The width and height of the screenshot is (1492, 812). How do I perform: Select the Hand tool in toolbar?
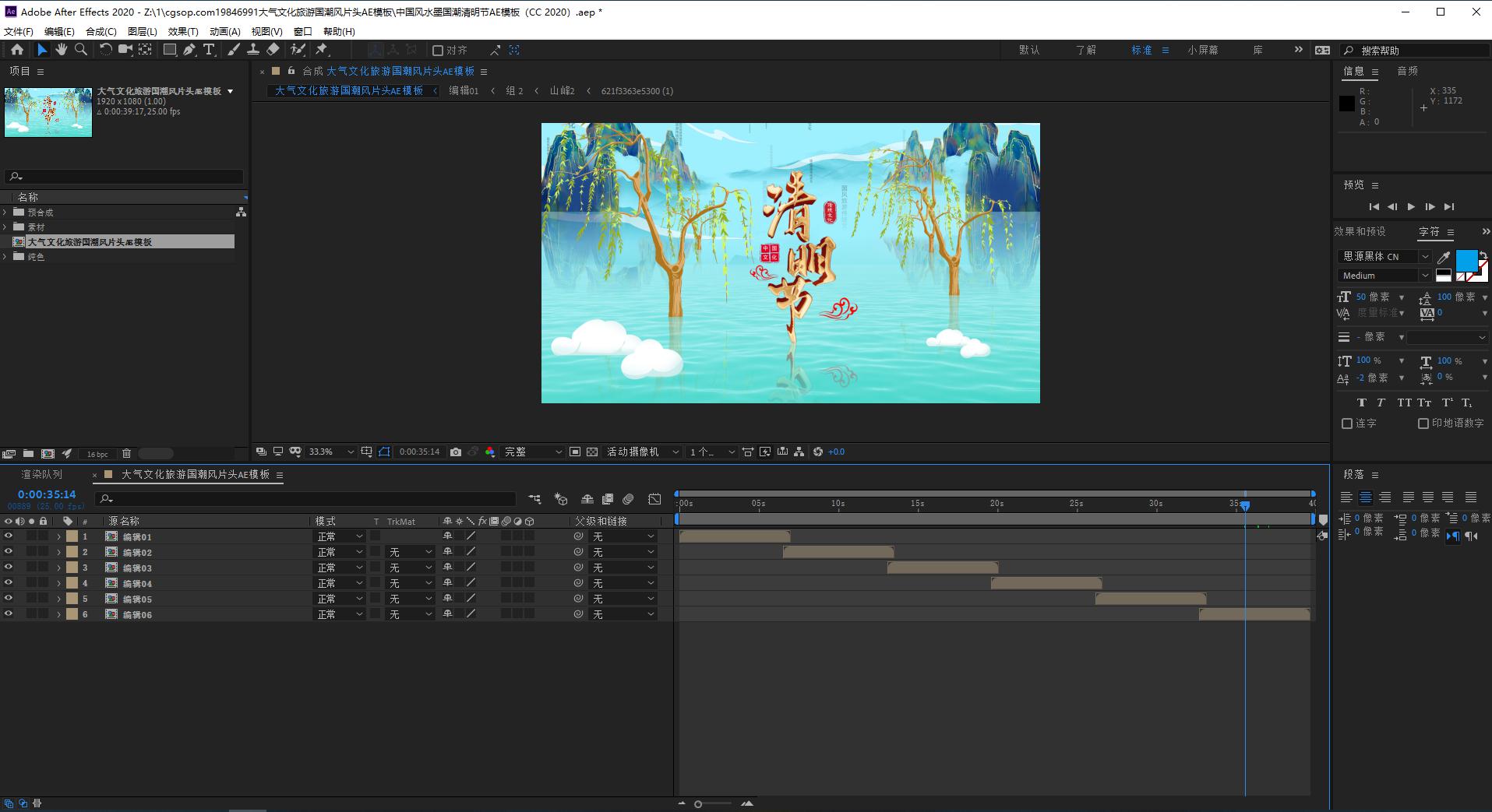tap(61, 50)
